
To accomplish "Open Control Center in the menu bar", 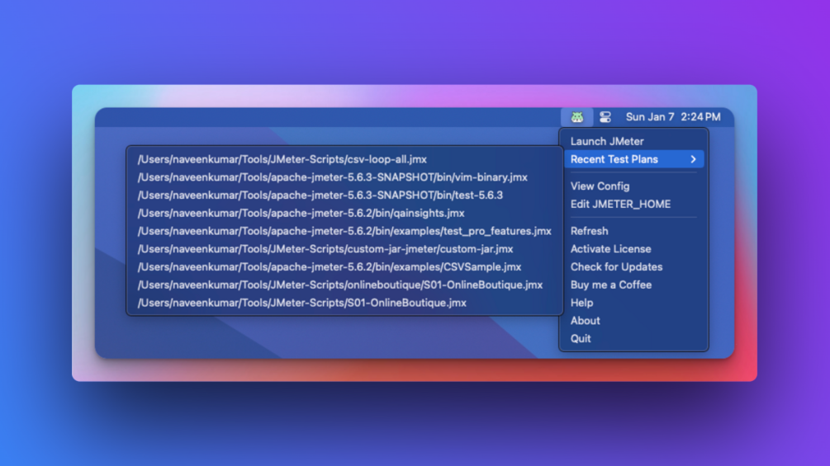I will (x=605, y=117).
